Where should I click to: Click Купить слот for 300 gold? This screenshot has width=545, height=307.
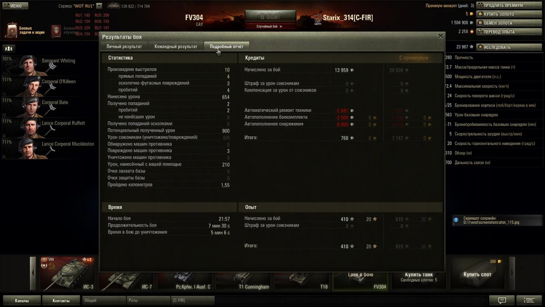click(x=477, y=273)
